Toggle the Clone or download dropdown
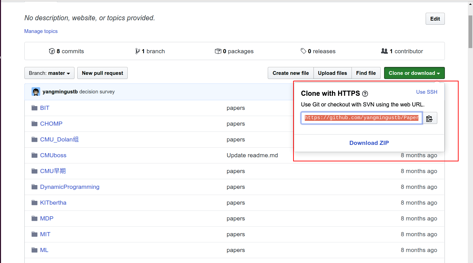473x263 pixels. click(x=414, y=73)
